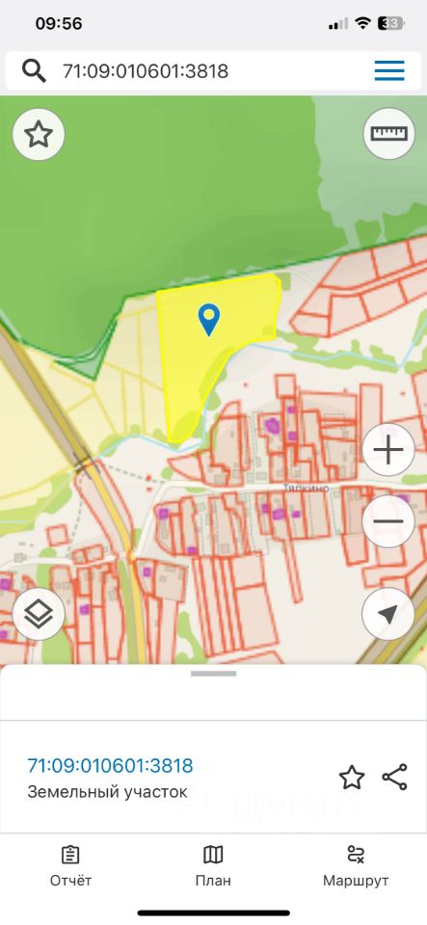Tap the magnifier search icon

34,71
